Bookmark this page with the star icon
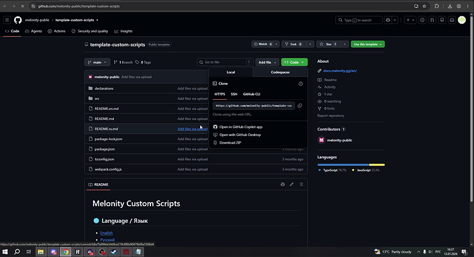The image size is (474, 257). tap(424, 6)
